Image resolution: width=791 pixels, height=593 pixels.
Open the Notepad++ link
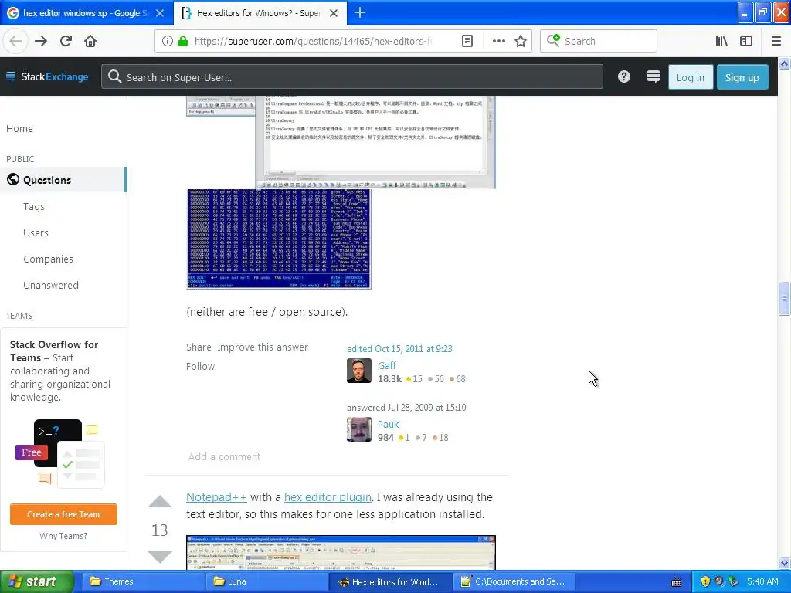(216, 497)
